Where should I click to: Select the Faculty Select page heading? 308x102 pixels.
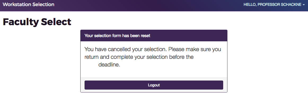[x=37, y=22]
